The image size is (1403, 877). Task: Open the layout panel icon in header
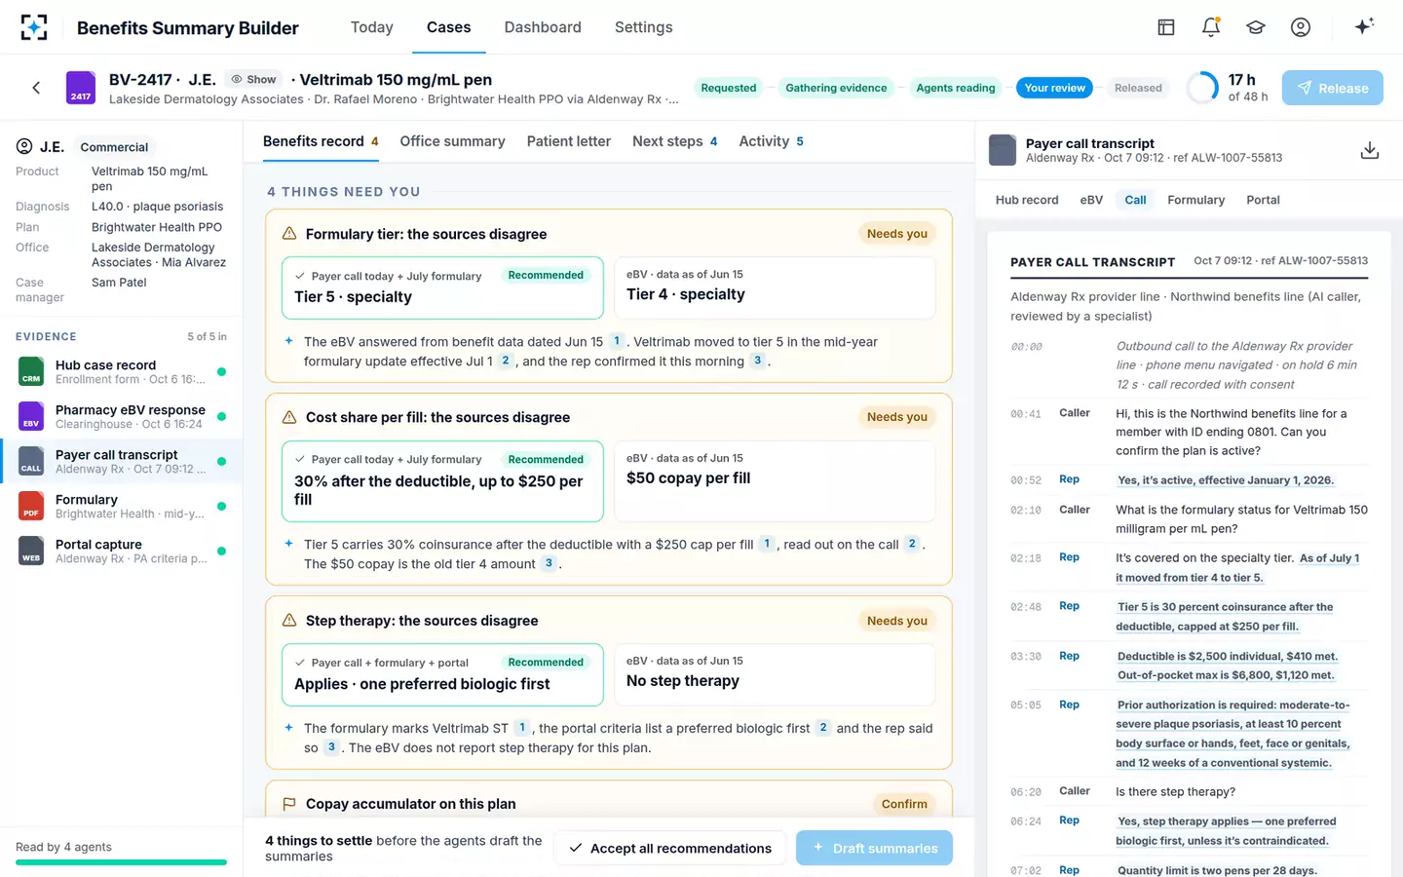[1166, 27]
